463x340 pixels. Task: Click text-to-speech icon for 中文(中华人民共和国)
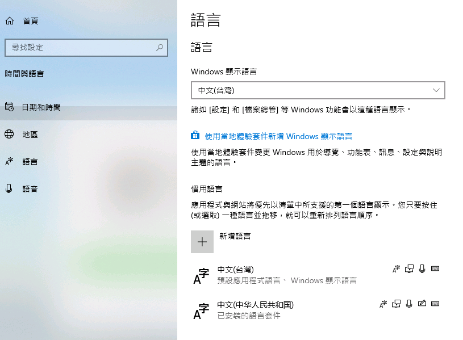click(397, 304)
